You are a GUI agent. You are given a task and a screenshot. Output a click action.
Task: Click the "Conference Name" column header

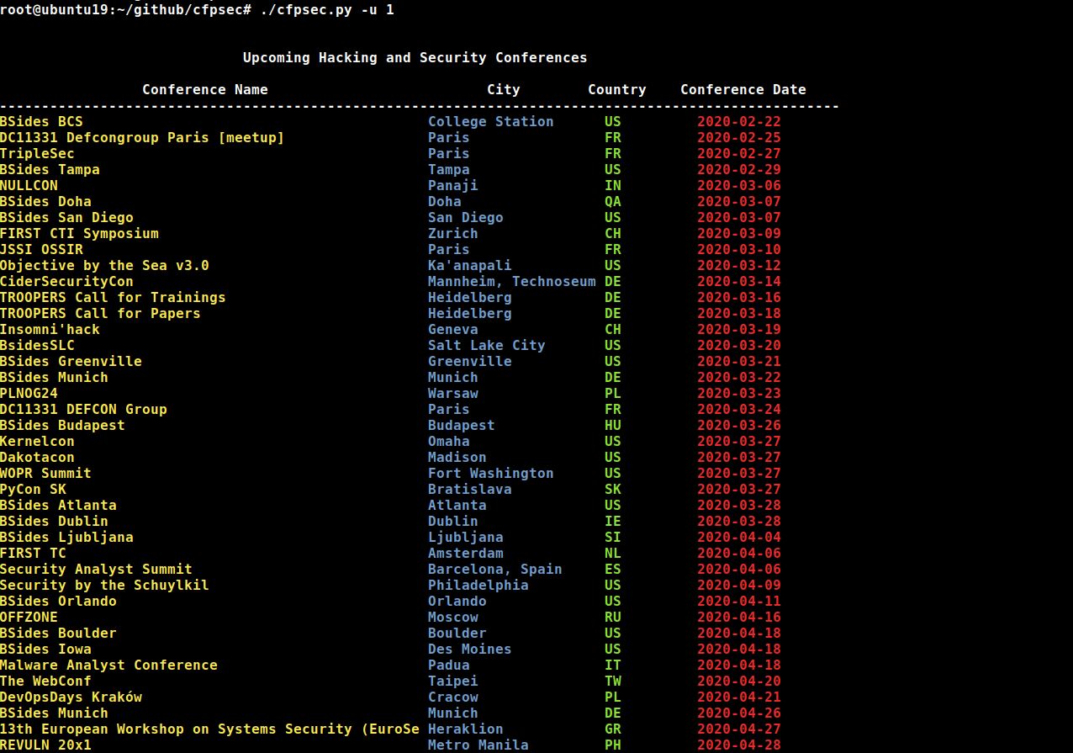pyautogui.click(x=205, y=89)
